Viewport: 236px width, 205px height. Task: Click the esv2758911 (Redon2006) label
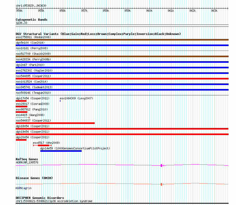click(x=33, y=37)
